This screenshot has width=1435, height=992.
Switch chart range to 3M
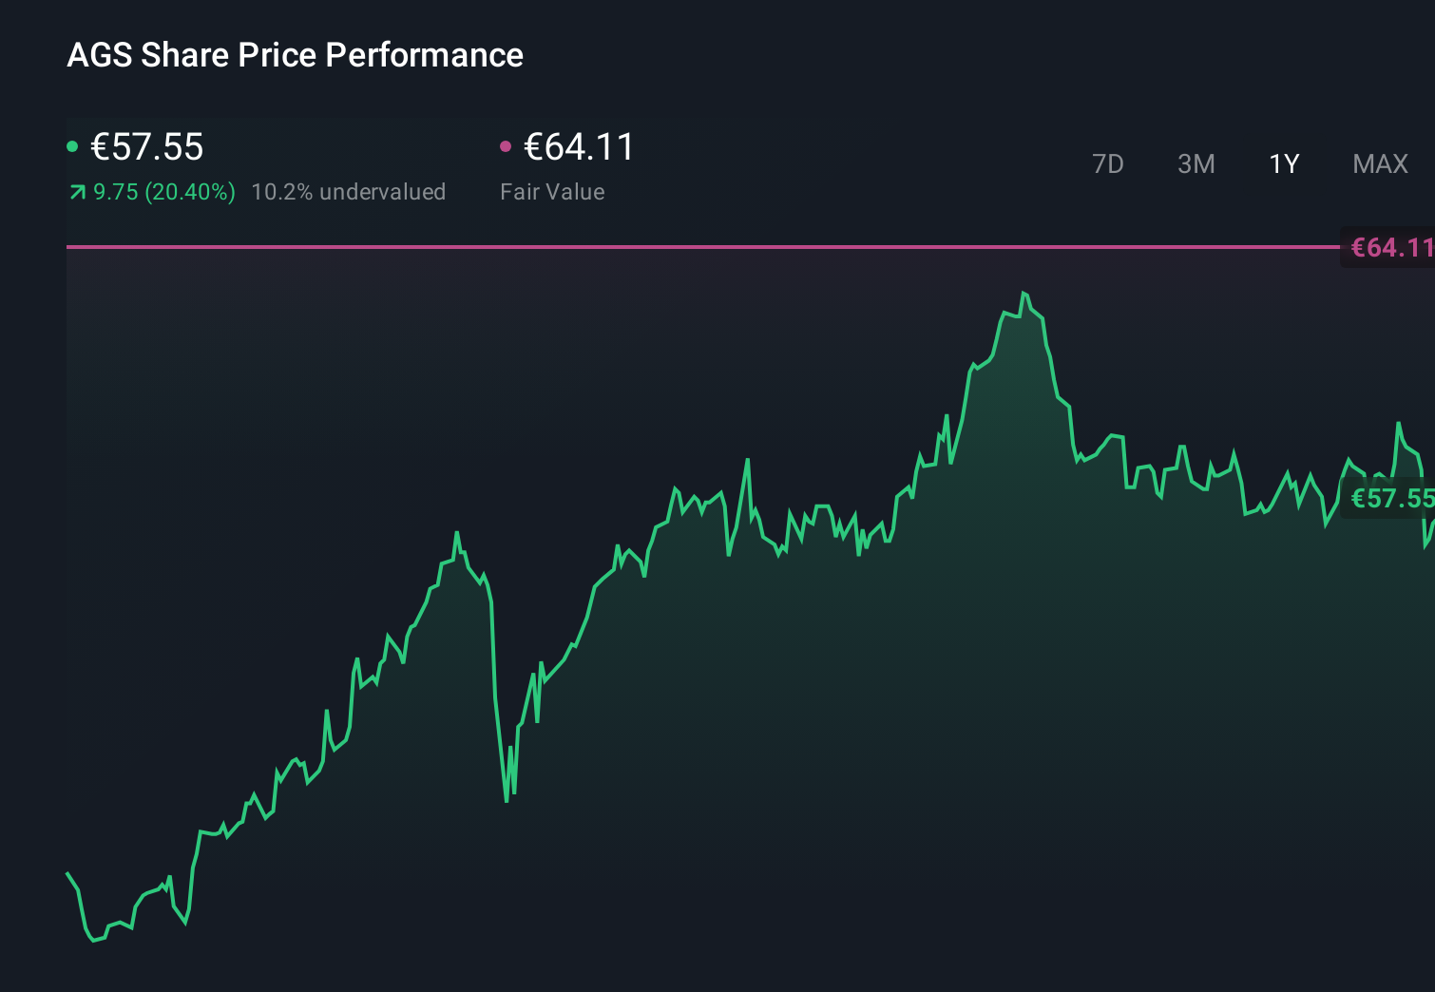(1196, 163)
